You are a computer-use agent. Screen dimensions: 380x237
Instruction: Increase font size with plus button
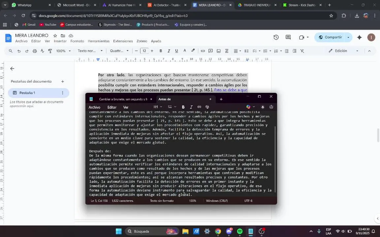click(x=152, y=51)
